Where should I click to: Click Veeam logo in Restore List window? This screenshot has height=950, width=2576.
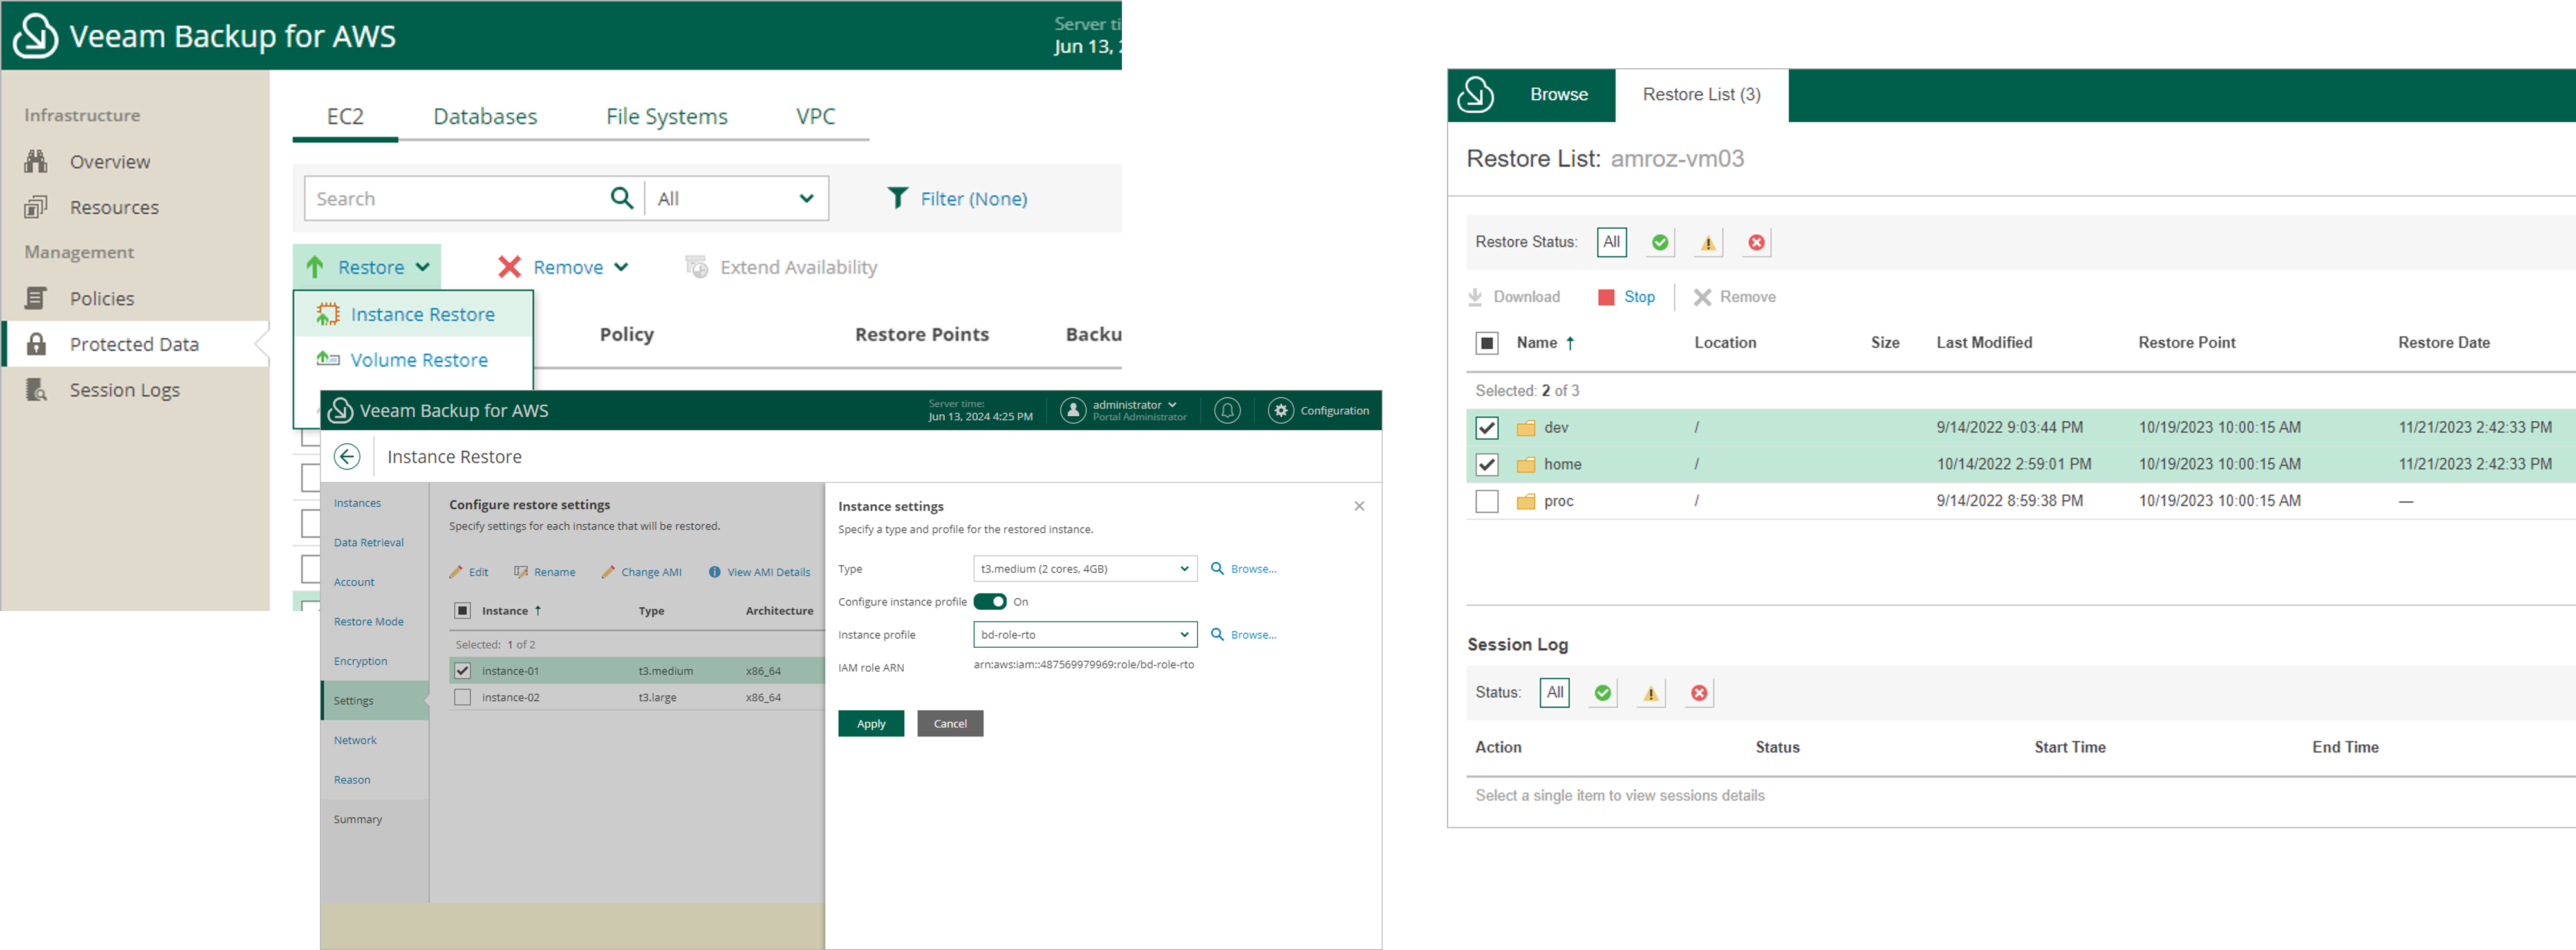pyautogui.click(x=1476, y=95)
